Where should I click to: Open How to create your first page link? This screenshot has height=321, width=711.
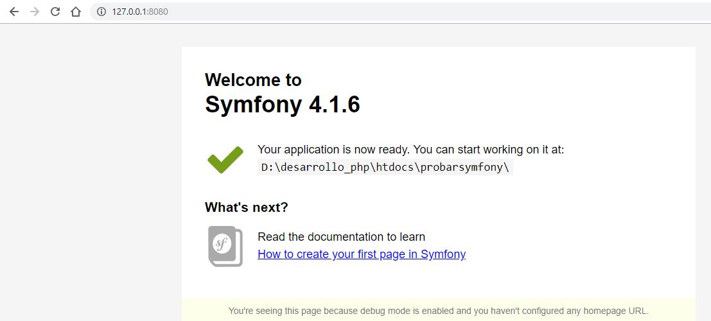[361, 254]
